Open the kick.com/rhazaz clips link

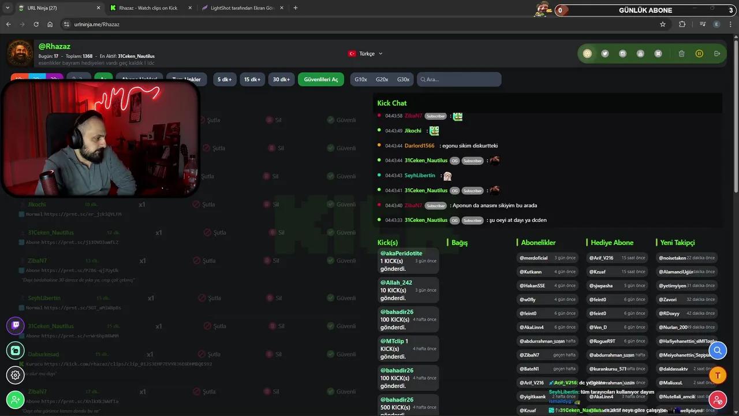(128, 364)
